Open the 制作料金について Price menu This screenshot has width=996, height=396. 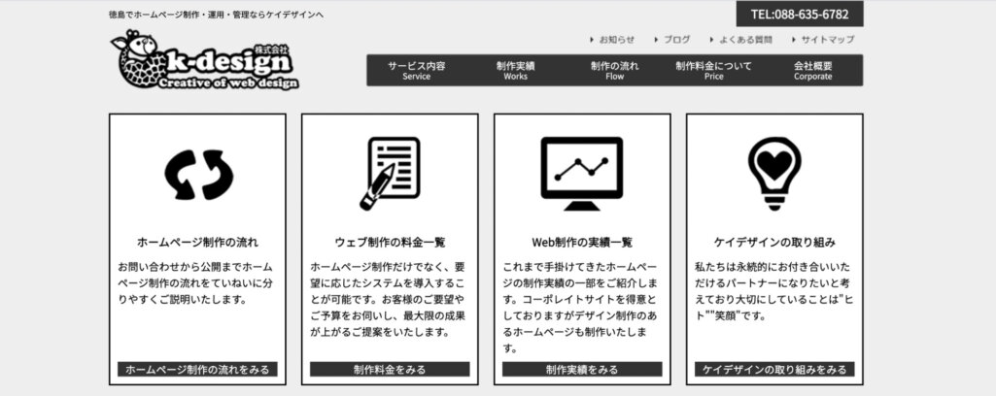point(713,71)
